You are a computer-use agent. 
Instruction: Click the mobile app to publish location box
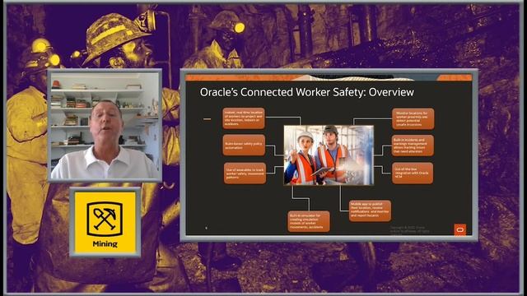pyautogui.click(x=370, y=210)
